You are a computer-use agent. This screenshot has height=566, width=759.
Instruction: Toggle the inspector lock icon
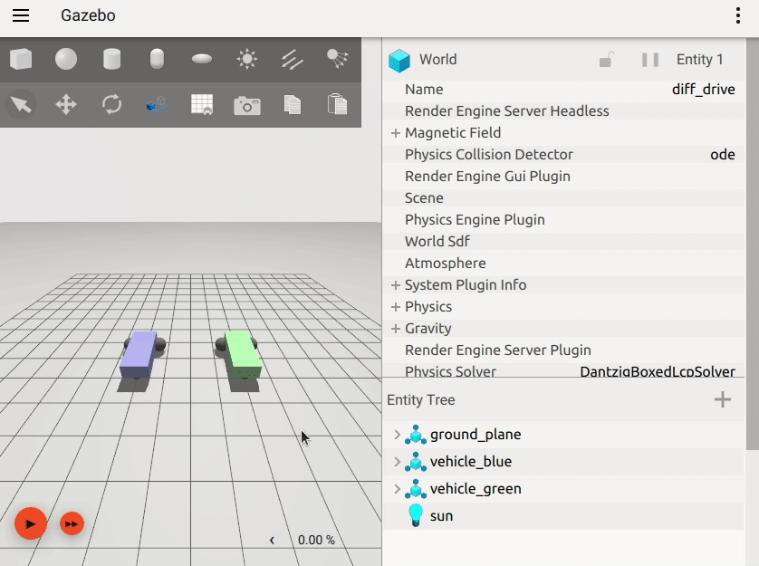(x=606, y=60)
